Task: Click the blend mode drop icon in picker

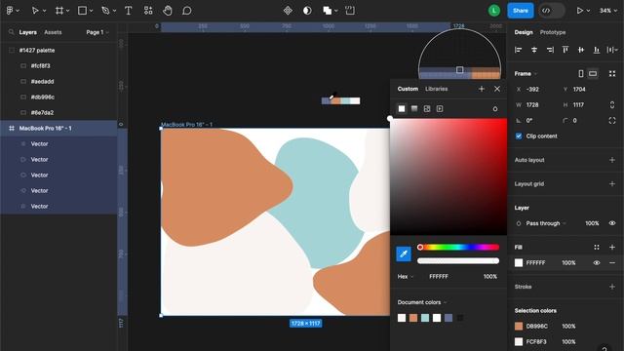Action: pyautogui.click(x=495, y=108)
